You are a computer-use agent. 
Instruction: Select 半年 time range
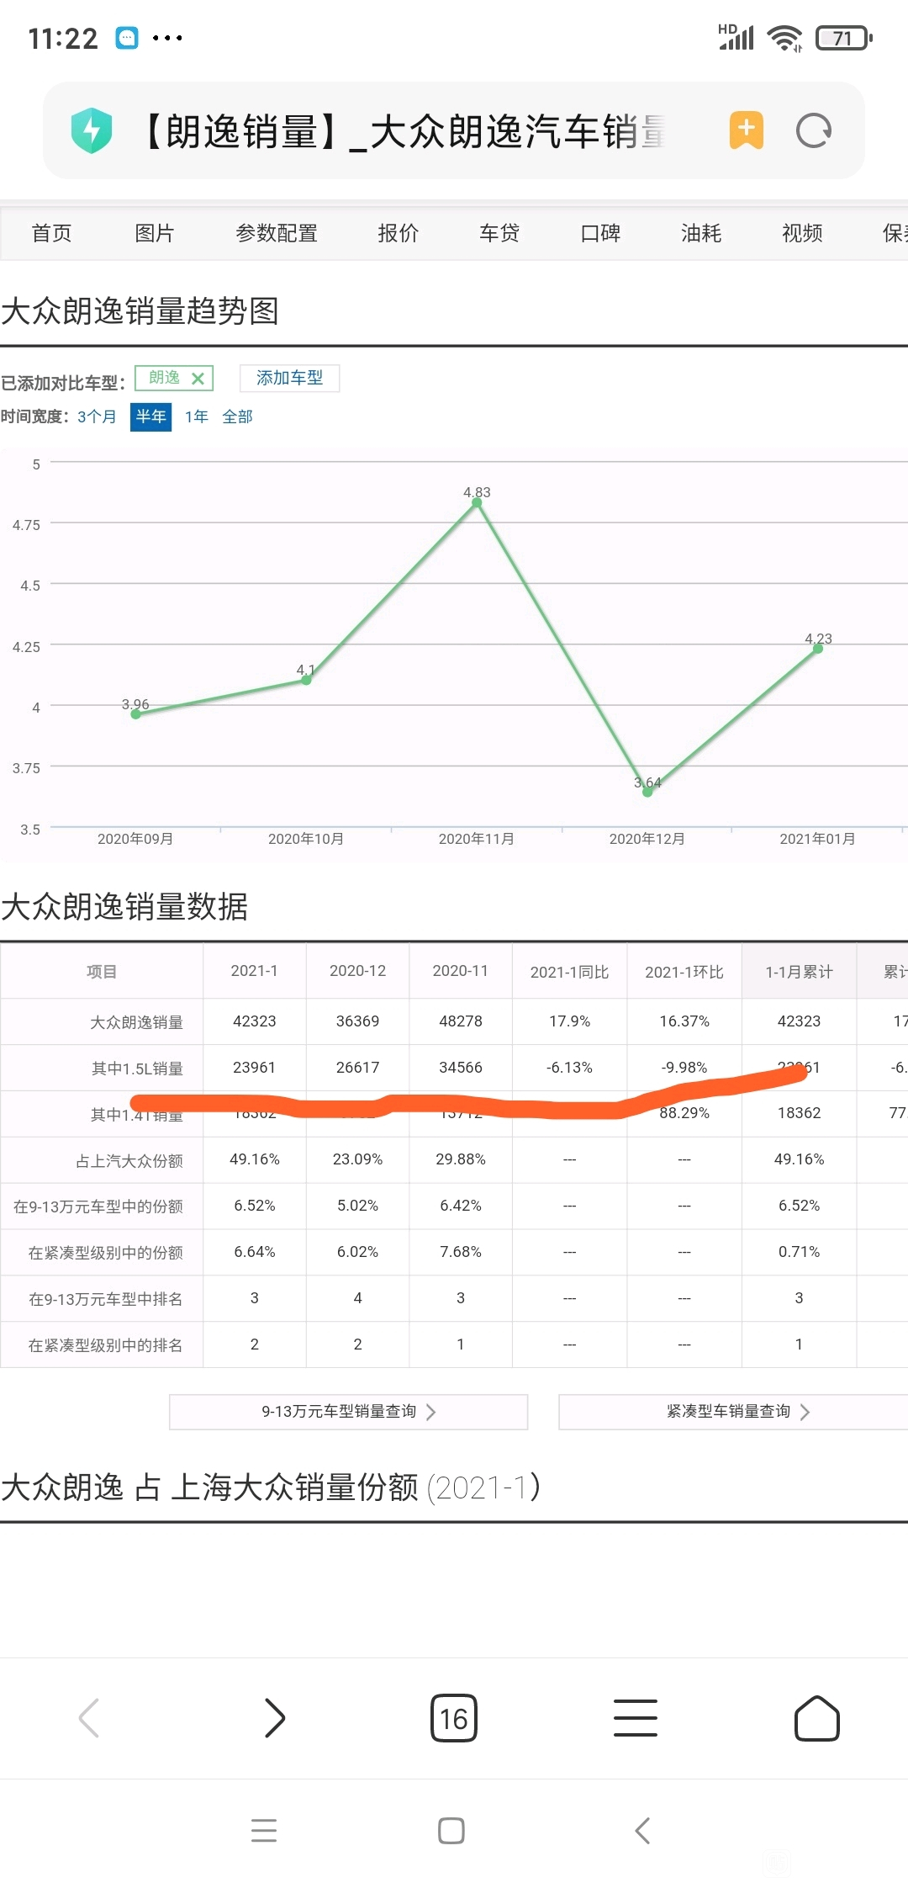tap(150, 416)
